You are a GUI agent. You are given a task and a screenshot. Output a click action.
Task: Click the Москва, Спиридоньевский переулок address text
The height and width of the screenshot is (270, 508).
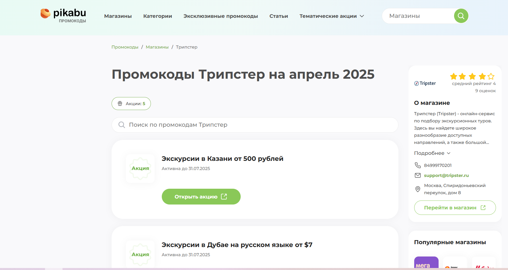(455, 189)
